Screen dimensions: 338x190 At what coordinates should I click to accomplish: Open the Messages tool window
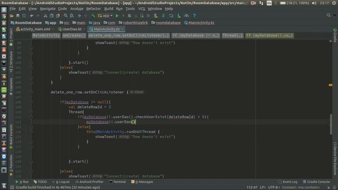142,182
